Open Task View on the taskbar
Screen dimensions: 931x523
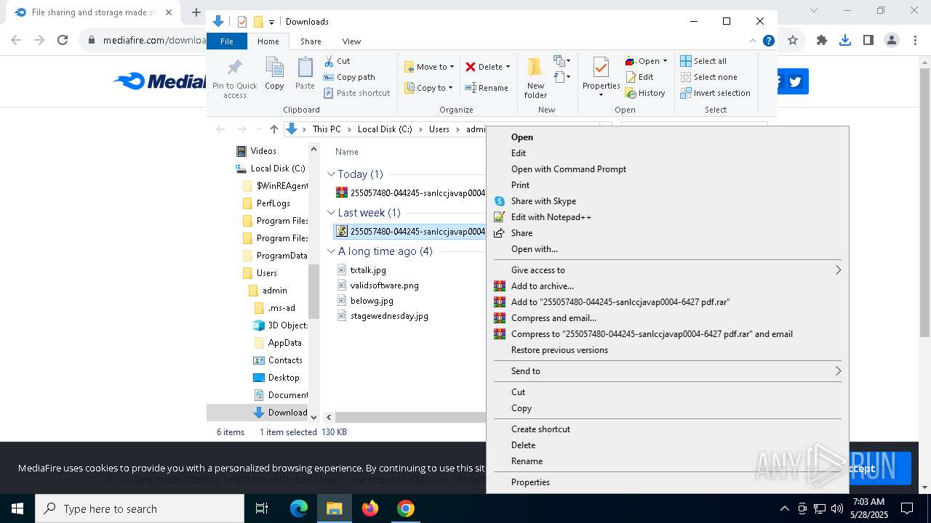pos(262,508)
